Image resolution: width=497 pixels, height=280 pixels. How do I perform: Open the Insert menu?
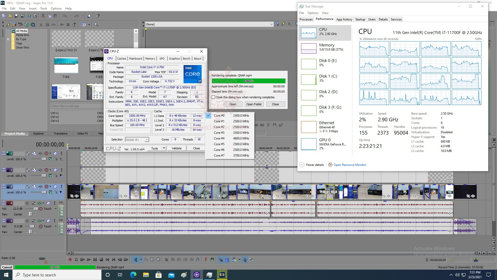coord(33,9)
